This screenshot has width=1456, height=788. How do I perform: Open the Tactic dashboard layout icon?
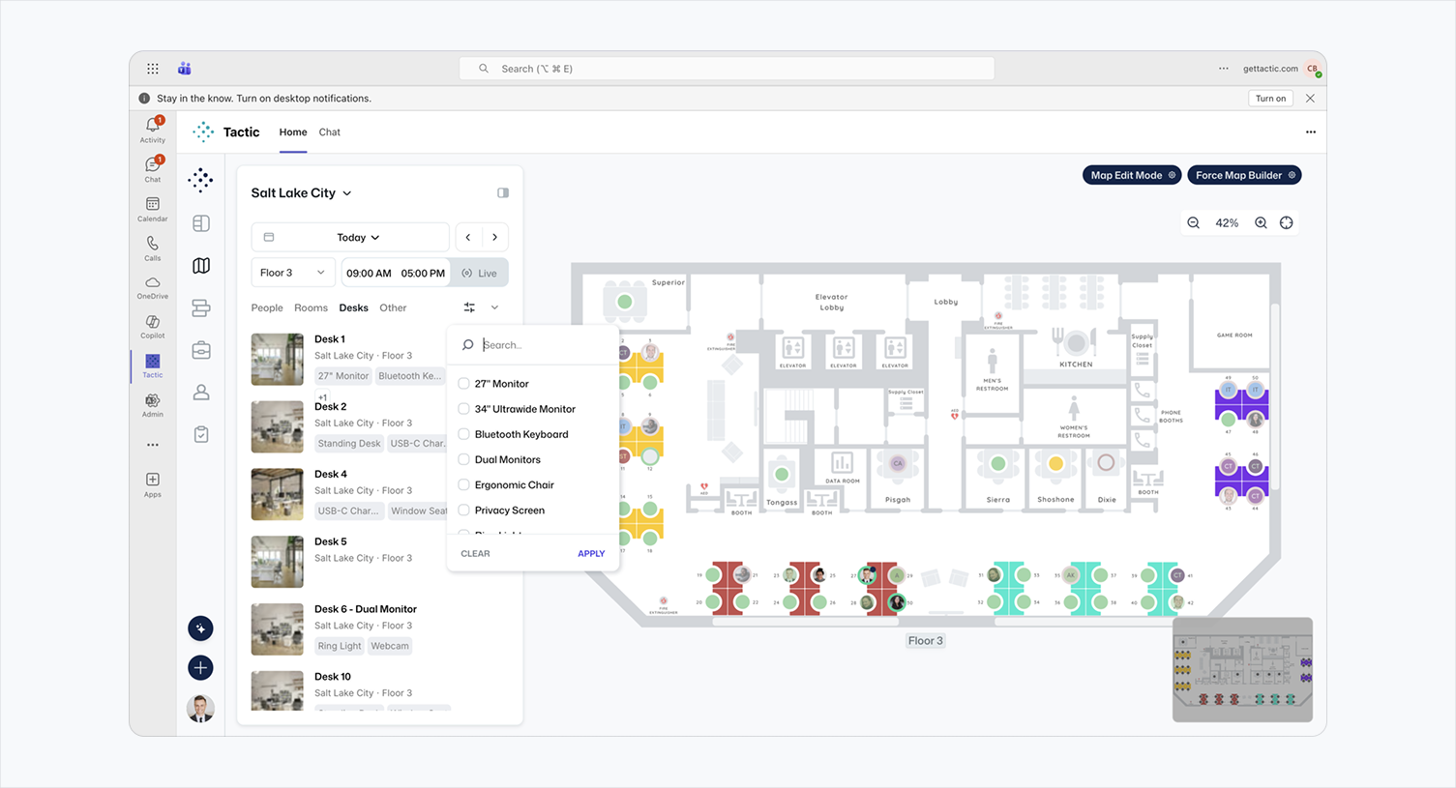click(201, 223)
